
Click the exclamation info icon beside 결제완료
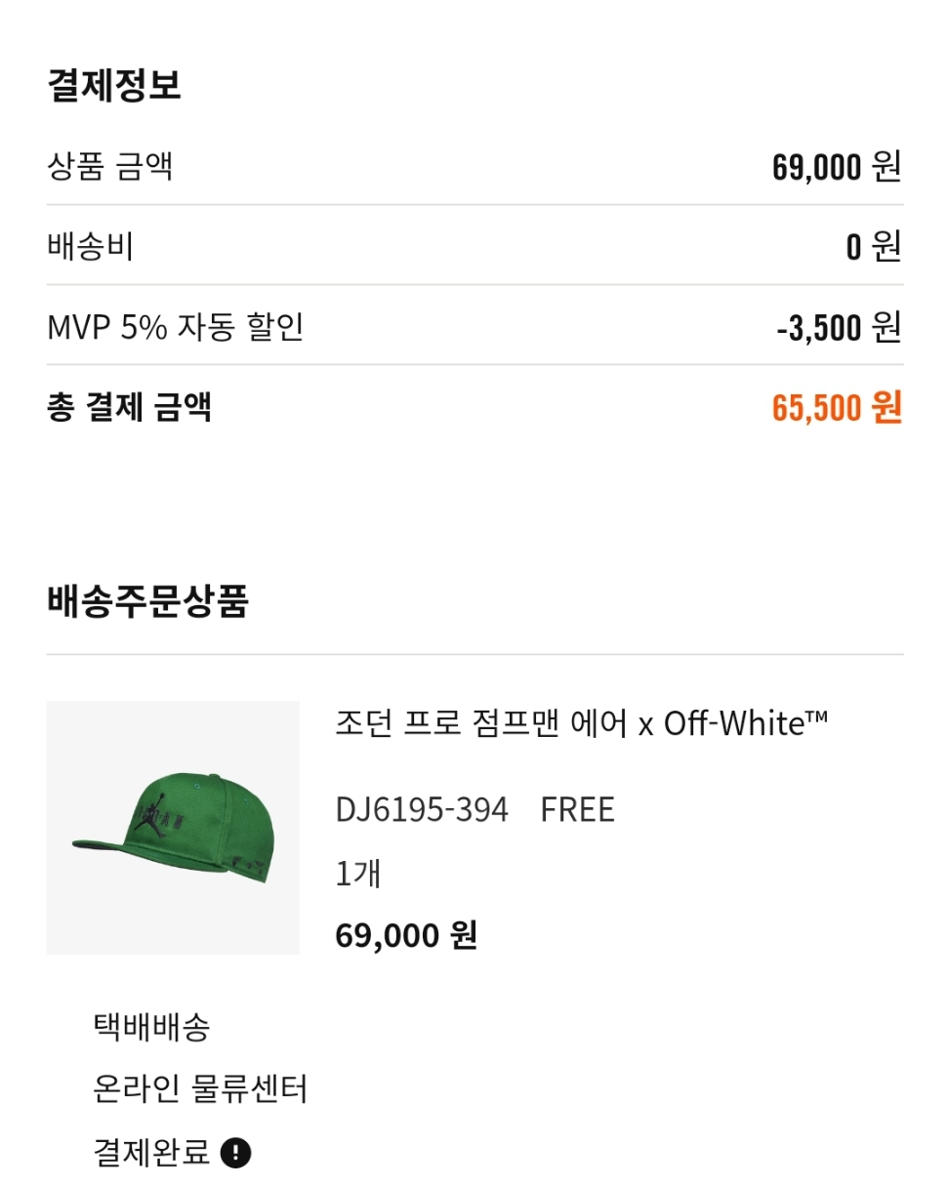(x=235, y=1153)
